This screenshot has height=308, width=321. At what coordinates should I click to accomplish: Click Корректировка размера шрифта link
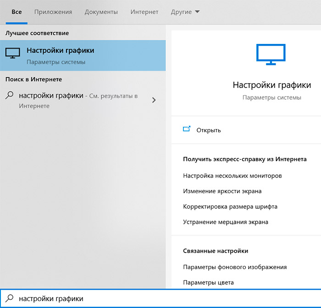pos(230,206)
